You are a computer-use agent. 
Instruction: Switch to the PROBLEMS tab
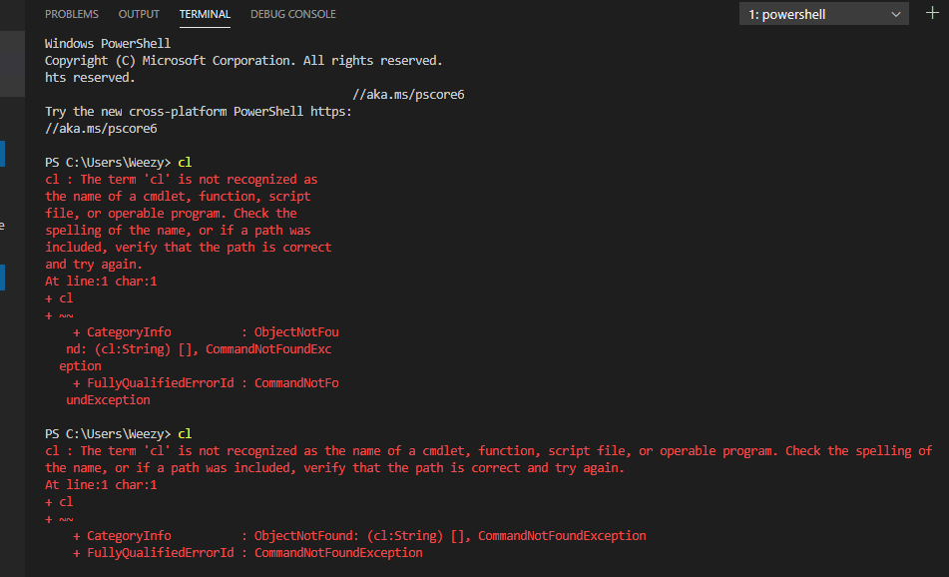tap(72, 14)
